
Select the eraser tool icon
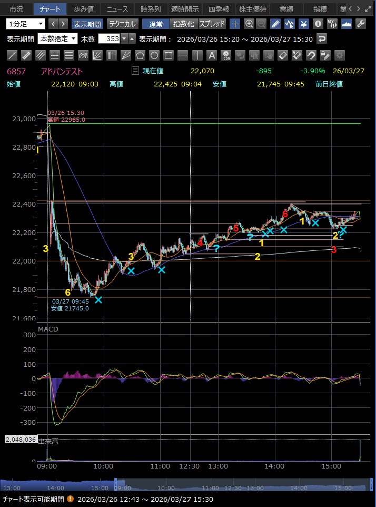tap(283, 55)
